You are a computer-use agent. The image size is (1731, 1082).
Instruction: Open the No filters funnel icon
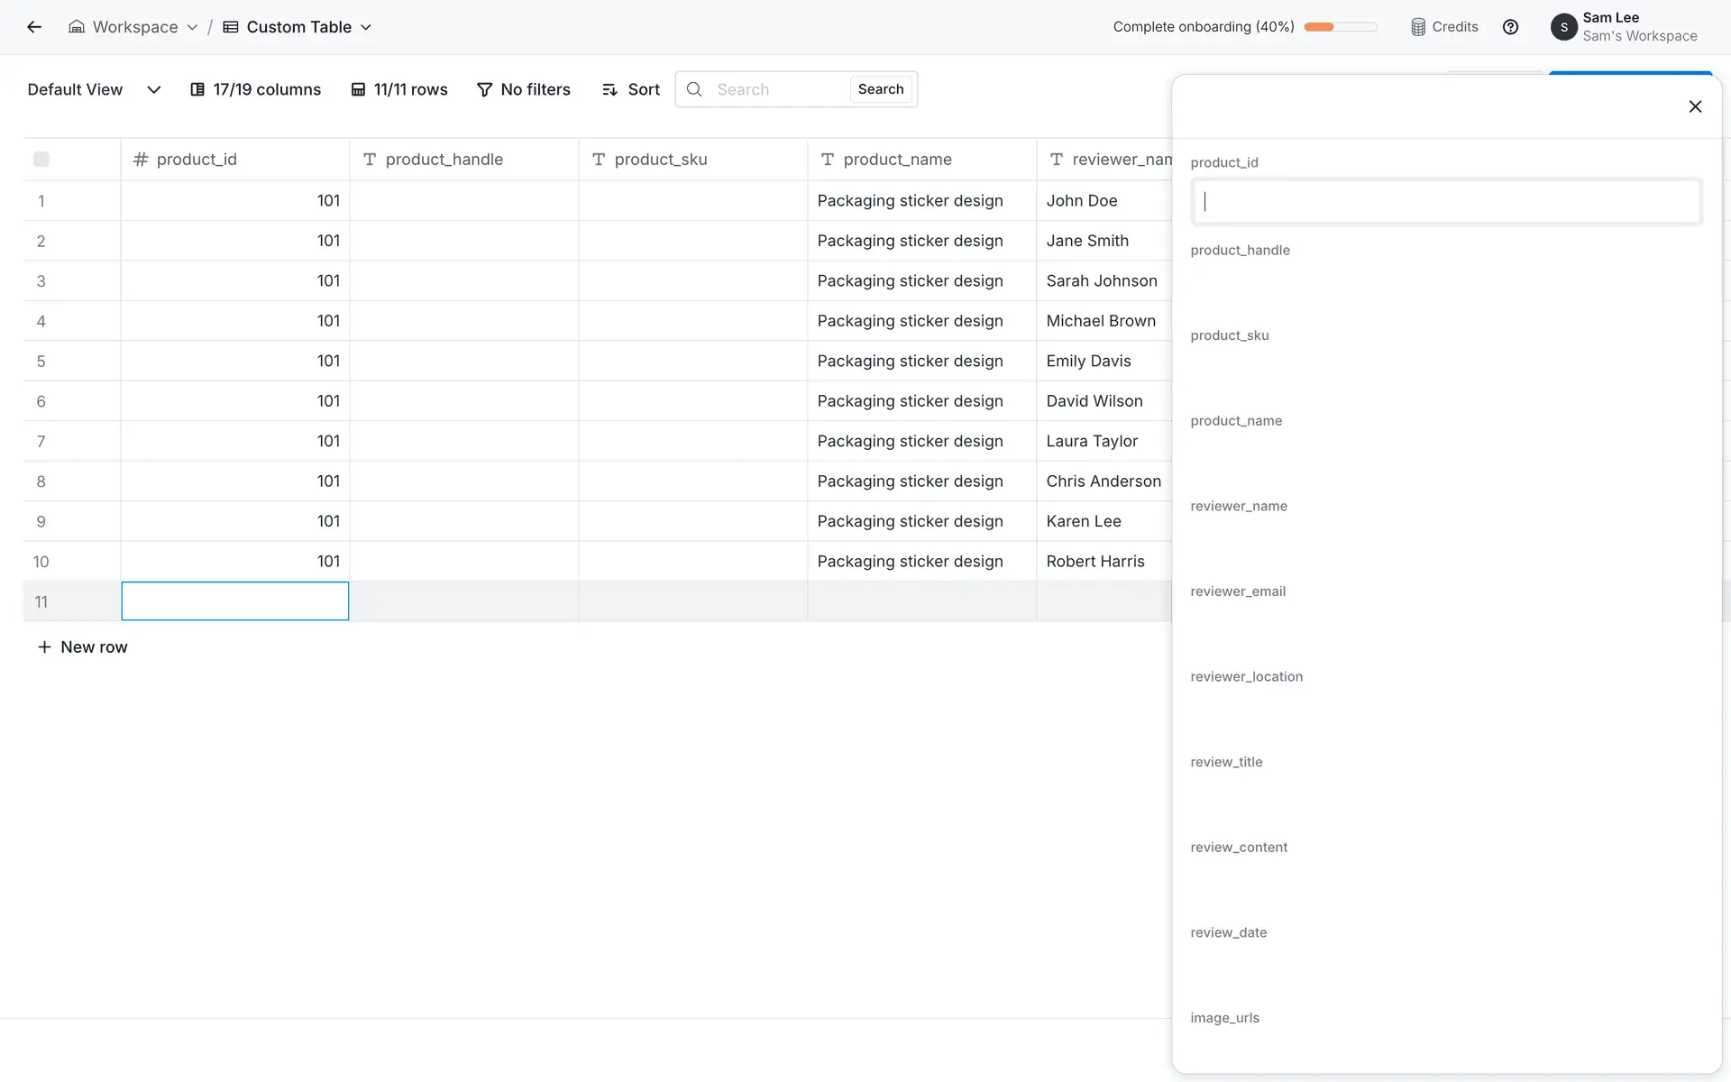point(484,89)
